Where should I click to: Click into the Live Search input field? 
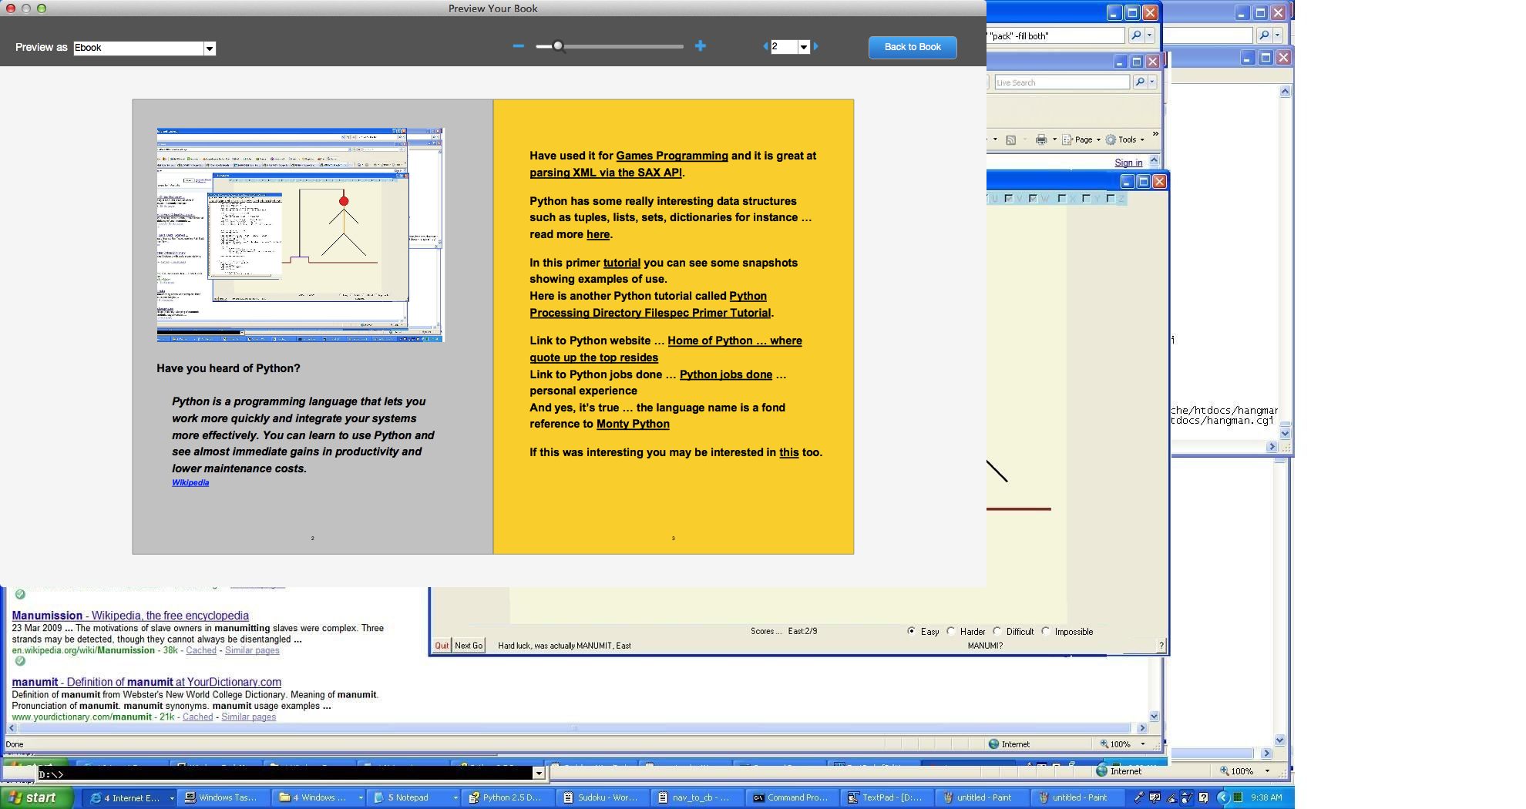pyautogui.click(x=1062, y=82)
